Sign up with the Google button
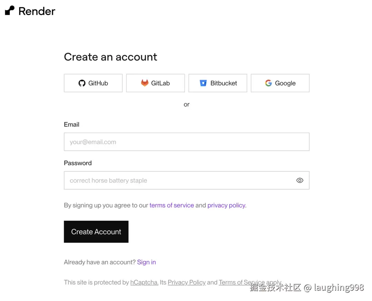The width and height of the screenshot is (372, 301). click(280, 83)
